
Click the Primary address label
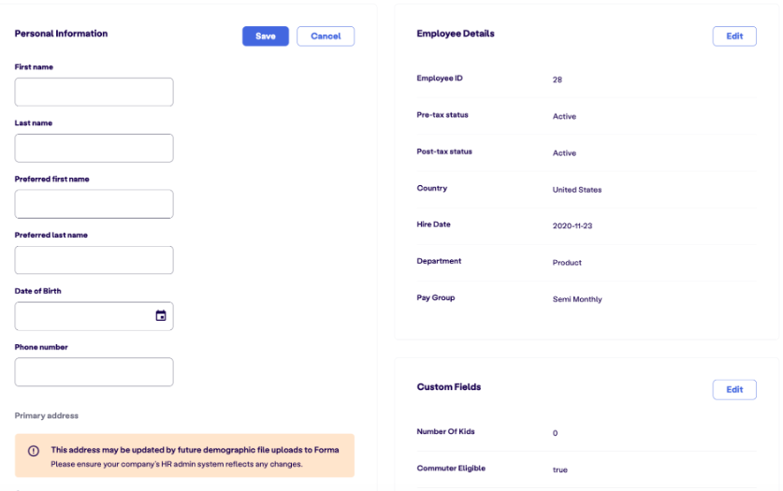tap(47, 415)
